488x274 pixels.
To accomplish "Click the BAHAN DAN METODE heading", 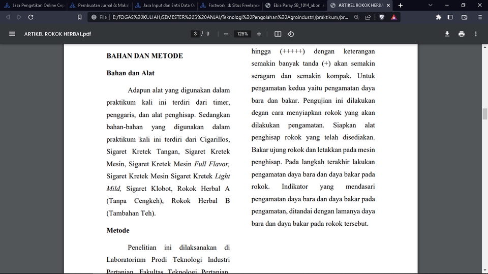I will click(145, 56).
